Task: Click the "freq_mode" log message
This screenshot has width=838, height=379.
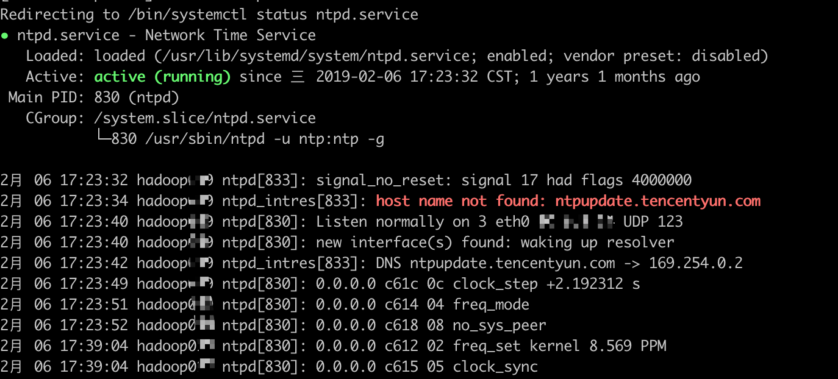Action: [491, 305]
